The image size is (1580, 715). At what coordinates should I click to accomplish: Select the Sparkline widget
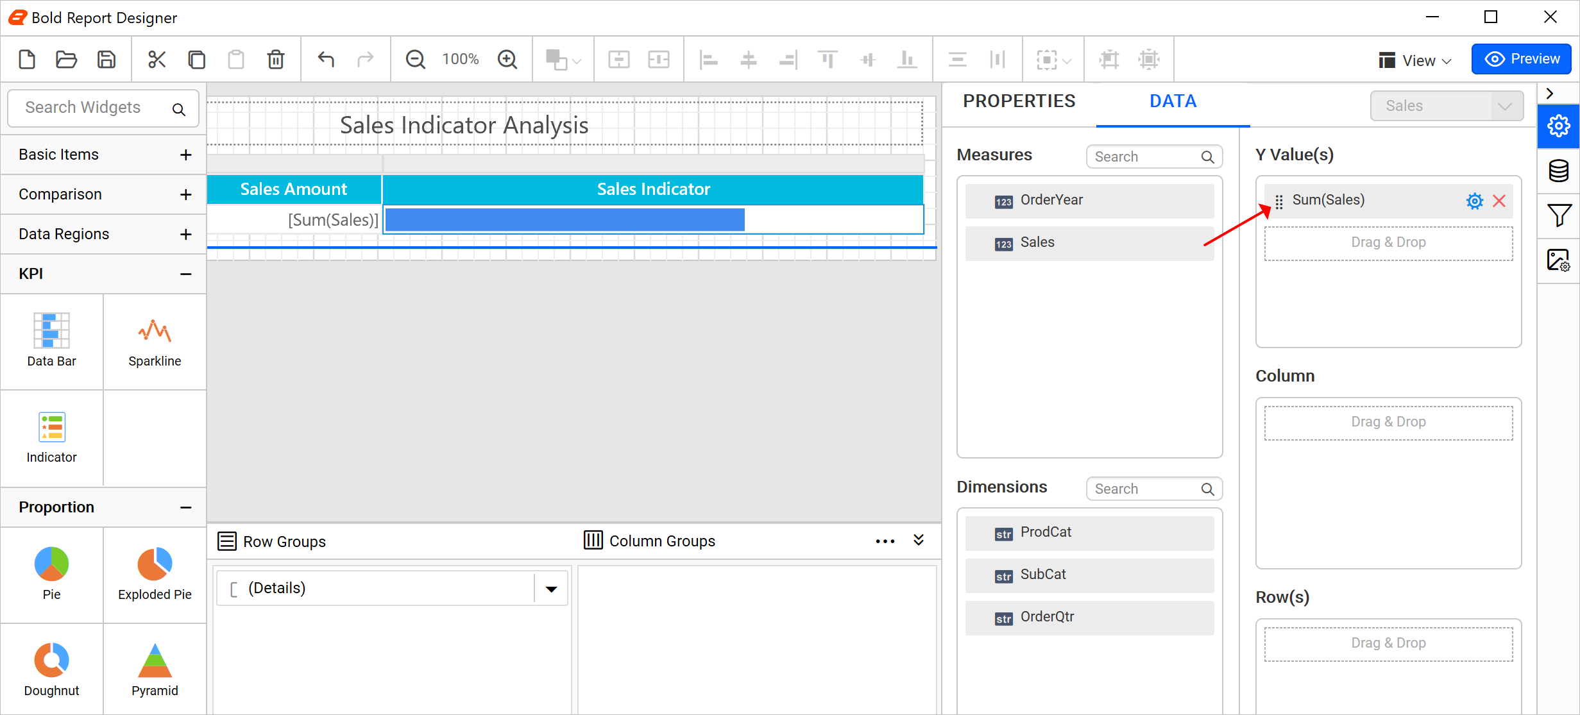click(x=155, y=341)
